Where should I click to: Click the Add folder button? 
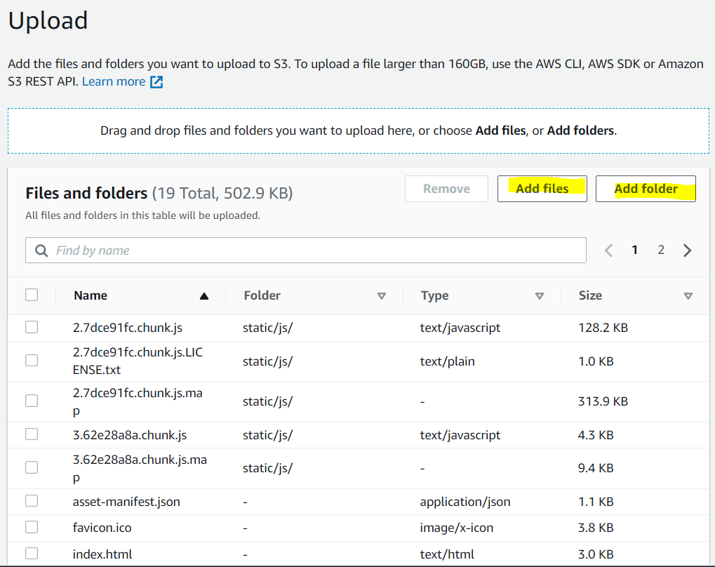(x=646, y=189)
